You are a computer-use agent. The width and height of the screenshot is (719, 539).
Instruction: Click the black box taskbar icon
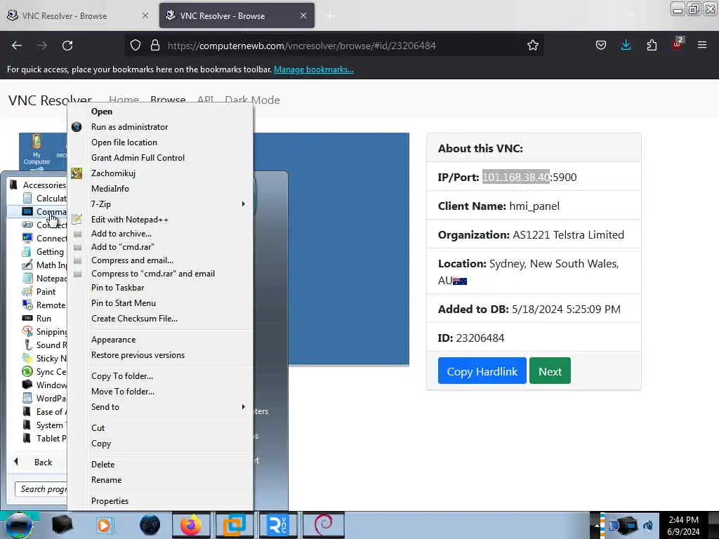click(x=62, y=525)
